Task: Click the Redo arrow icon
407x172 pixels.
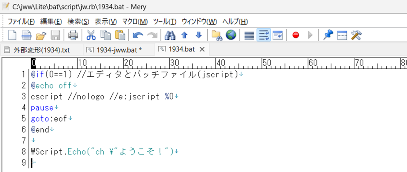Action: [152, 35]
